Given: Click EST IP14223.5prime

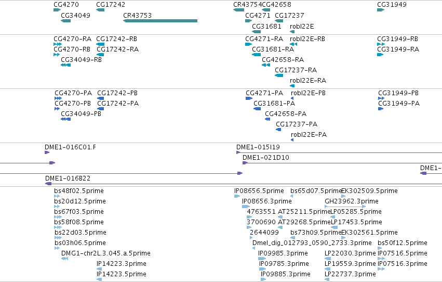Looking at the screenshot, I should coord(121,274).
